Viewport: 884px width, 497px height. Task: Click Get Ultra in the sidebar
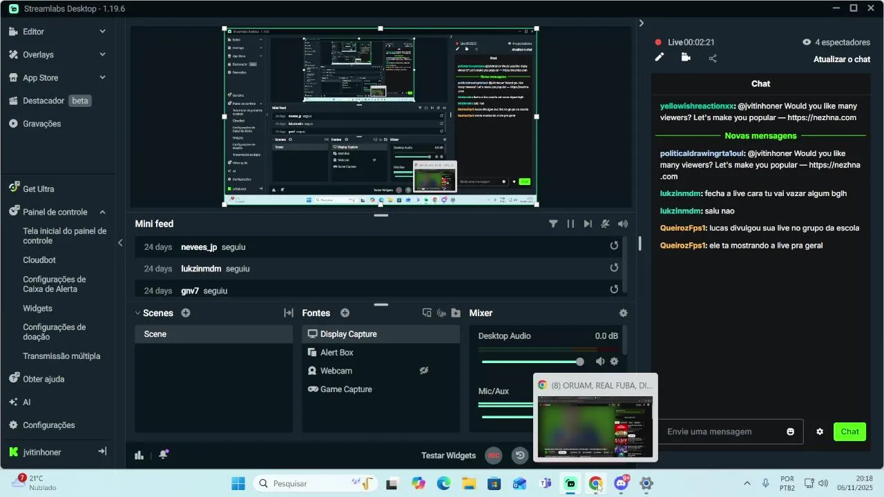click(x=38, y=188)
